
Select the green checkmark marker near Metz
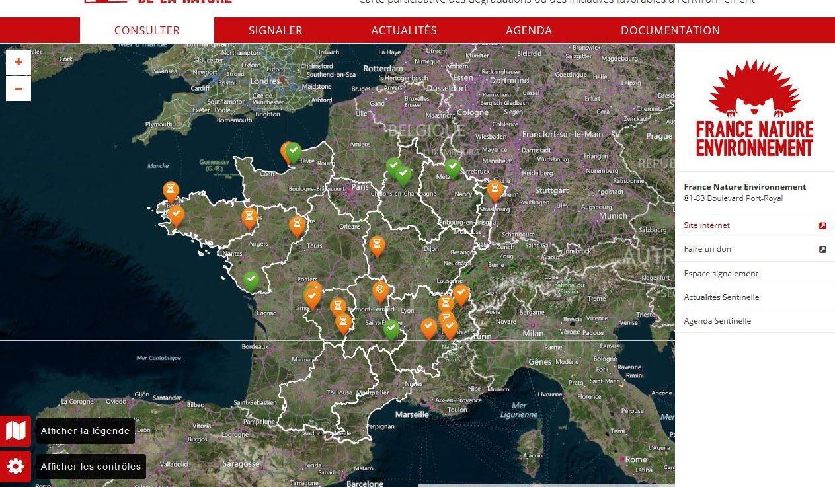click(453, 168)
